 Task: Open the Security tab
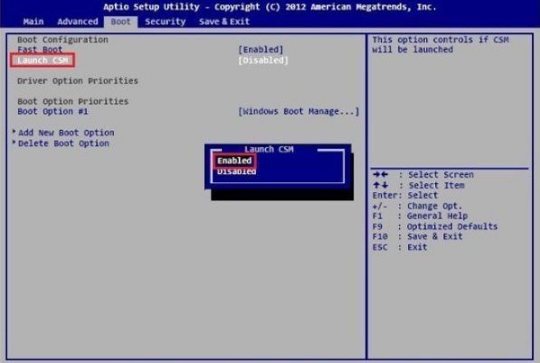click(x=165, y=22)
